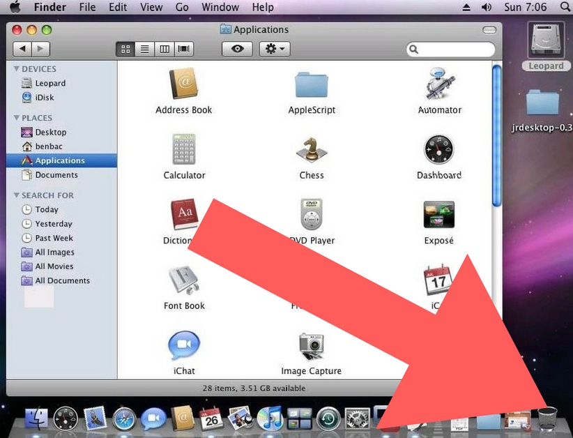
Task: Select Dashboard in the Applications window
Action: click(x=439, y=149)
